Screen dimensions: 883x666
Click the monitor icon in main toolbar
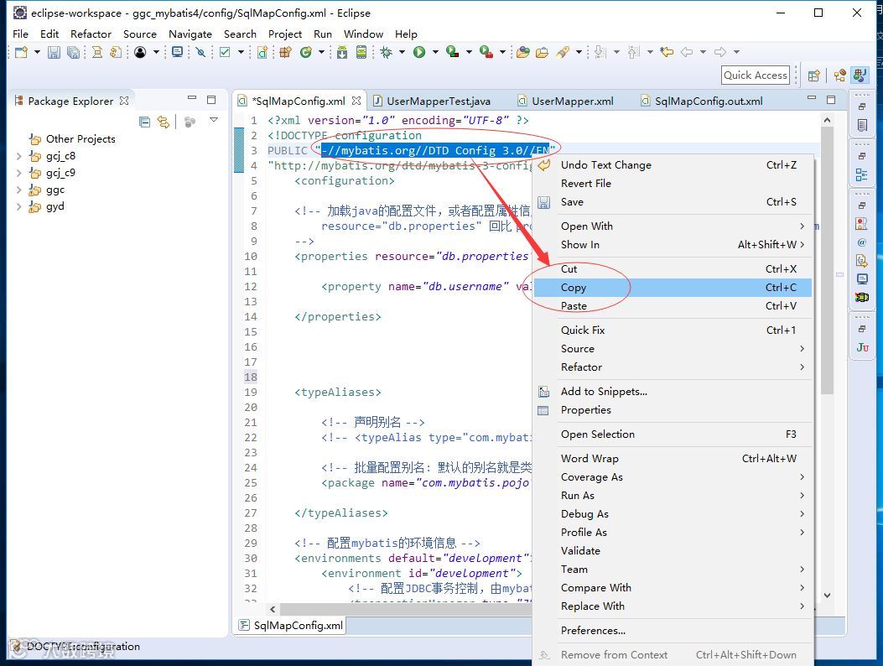pyautogui.click(x=178, y=52)
